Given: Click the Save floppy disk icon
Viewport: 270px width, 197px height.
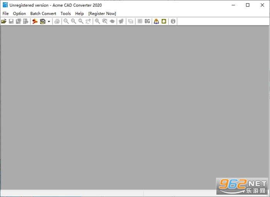Looking at the screenshot, I should point(11,21).
